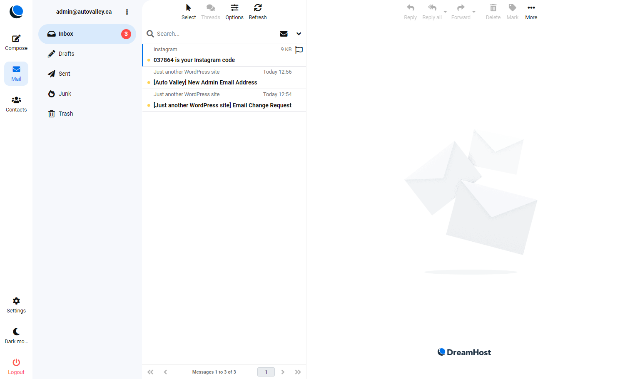Expand Forward options arrow
The width and height of the screenshot is (635, 379).
coord(474,12)
